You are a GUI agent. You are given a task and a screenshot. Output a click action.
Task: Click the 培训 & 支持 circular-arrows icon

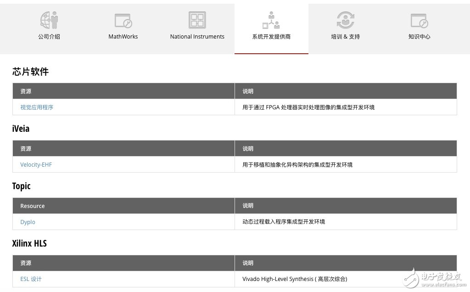coord(345,20)
